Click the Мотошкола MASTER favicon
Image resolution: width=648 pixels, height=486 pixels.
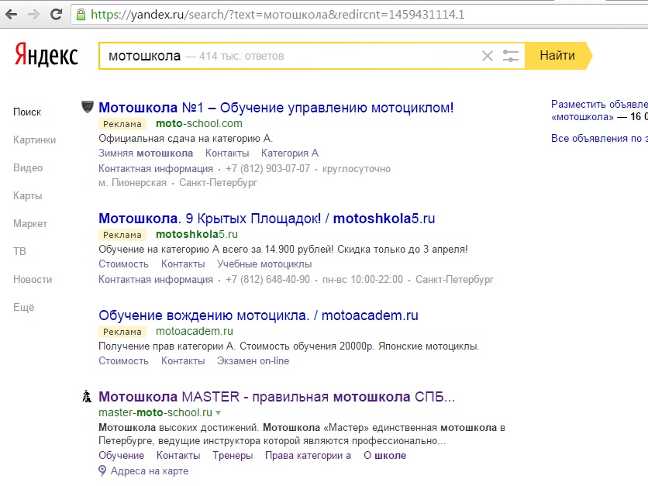(x=87, y=396)
